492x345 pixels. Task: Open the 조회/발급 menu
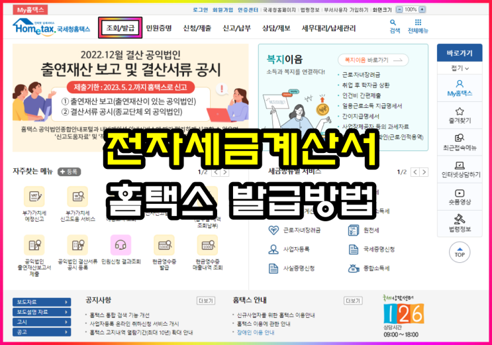click(120, 28)
